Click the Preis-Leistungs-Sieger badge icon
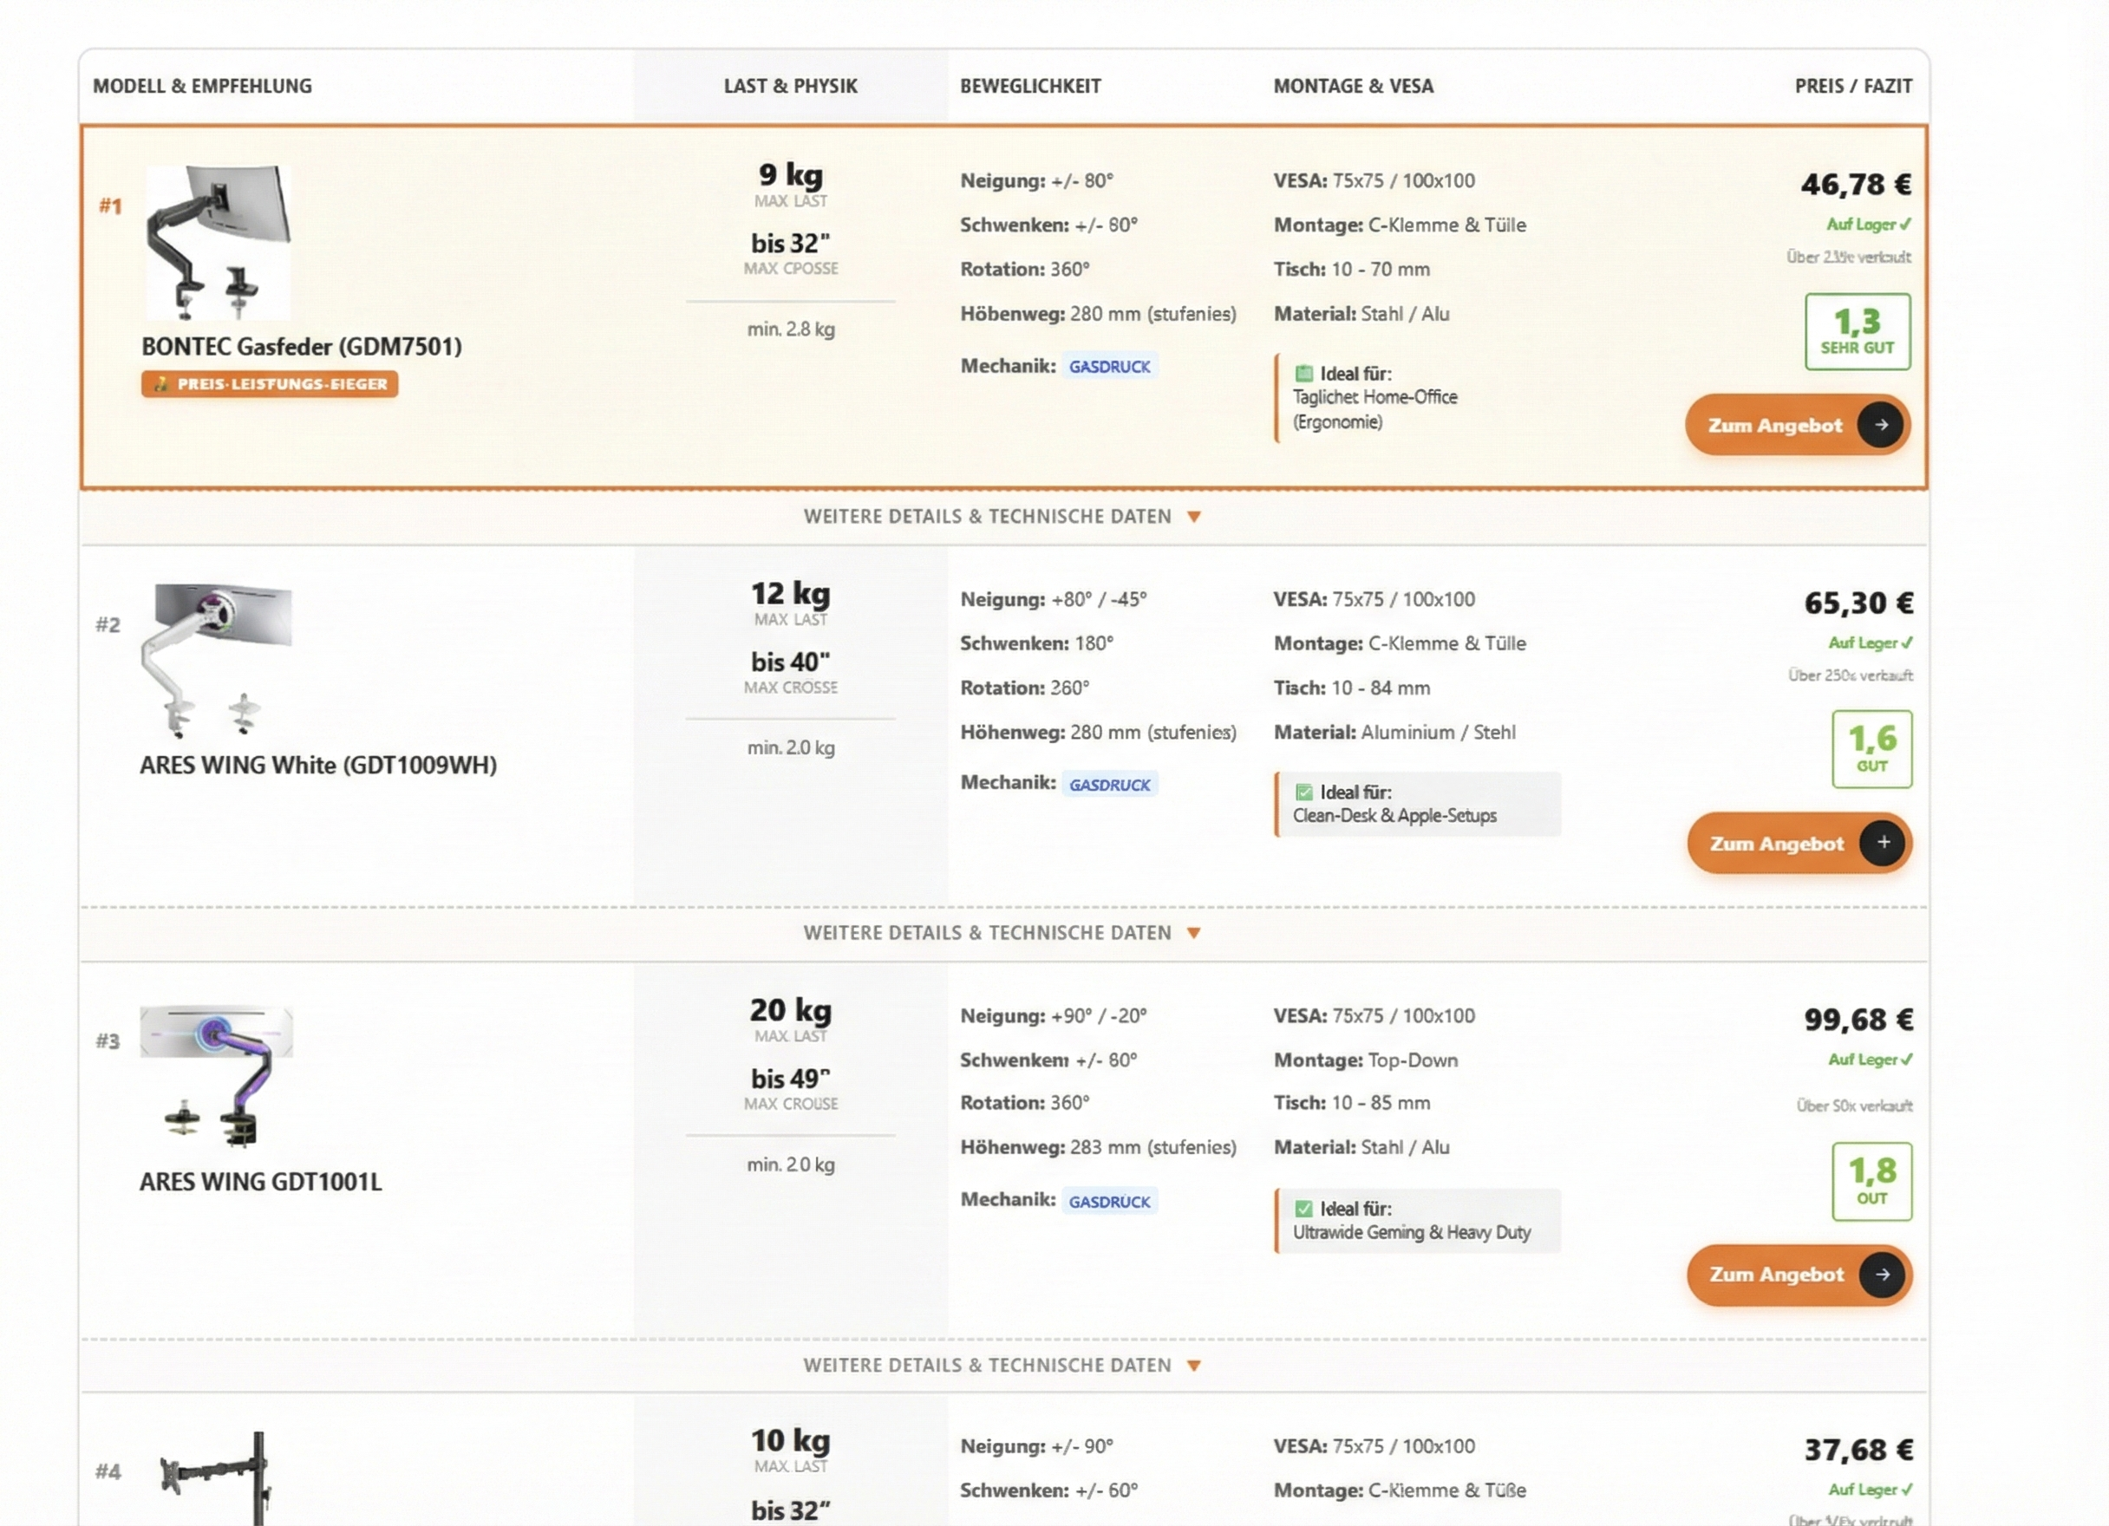Image resolution: width=2109 pixels, height=1526 pixels. tap(161, 384)
